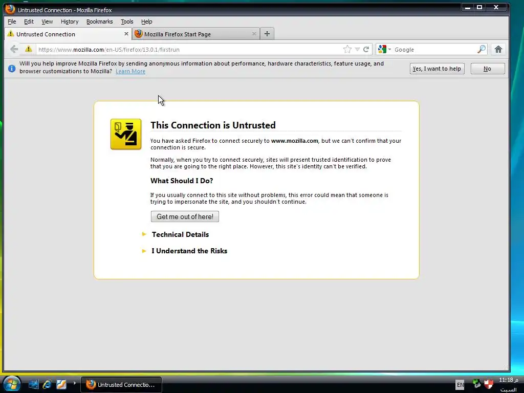Viewport: 524px width, 393px height.
Task: Click the third quick launch icon with pencil
Action: (61, 384)
